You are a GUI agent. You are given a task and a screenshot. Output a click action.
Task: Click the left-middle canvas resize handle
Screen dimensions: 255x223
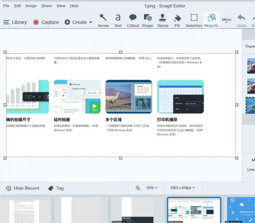click(x=5, y=105)
